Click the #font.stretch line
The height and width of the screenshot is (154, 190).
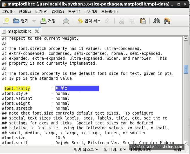click(x=36, y=108)
